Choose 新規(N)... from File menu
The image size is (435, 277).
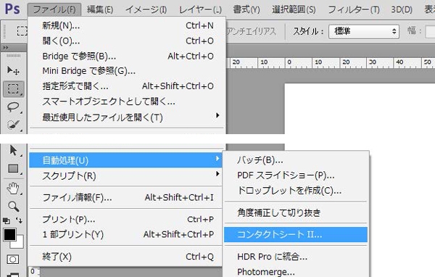pos(128,26)
